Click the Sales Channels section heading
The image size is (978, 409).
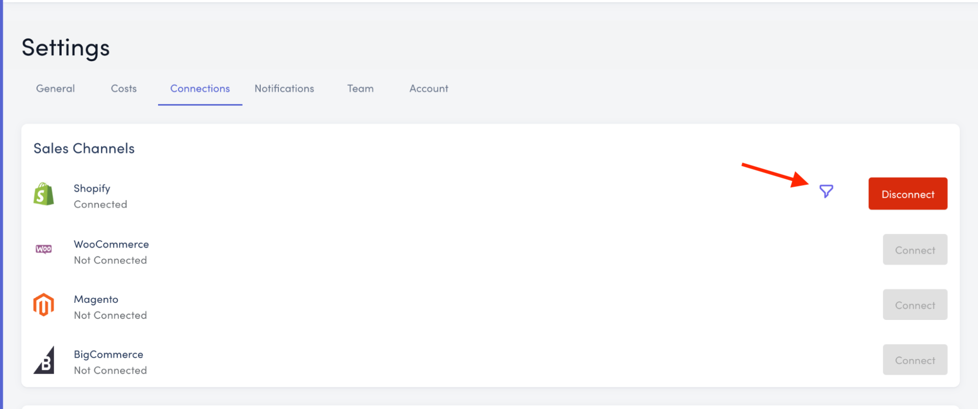point(84,148)
